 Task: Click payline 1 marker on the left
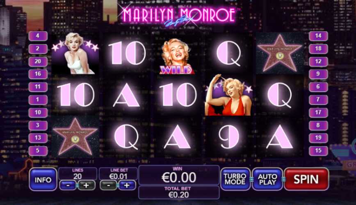point(38,100)
